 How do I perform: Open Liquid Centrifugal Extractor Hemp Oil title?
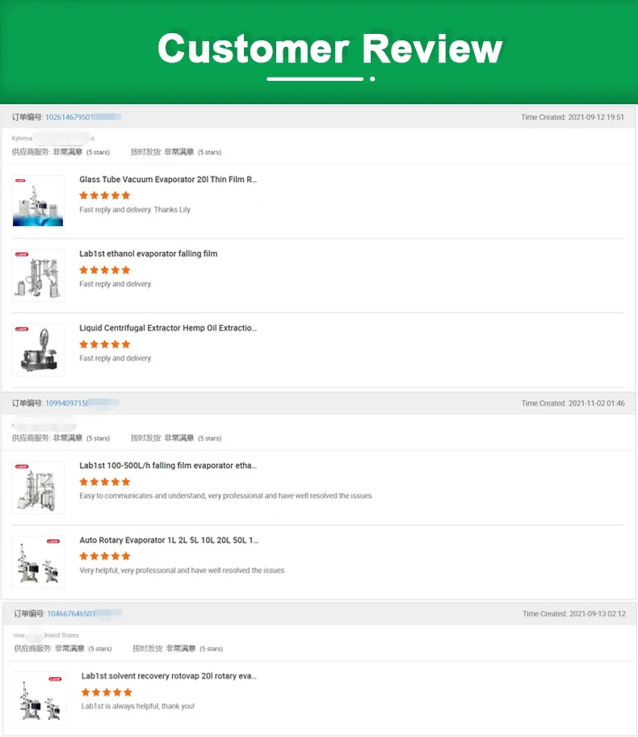(168, 328)
